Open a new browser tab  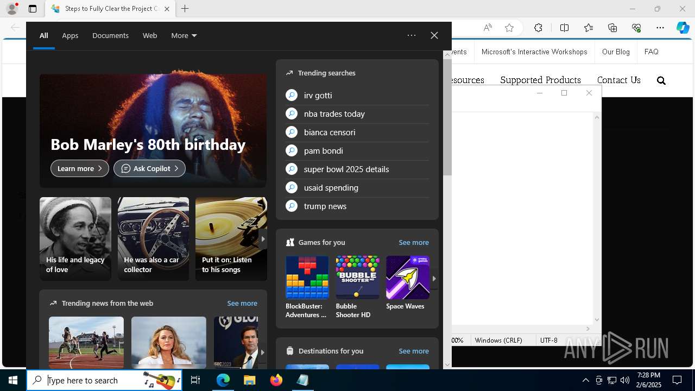pyautogui.click(x=185, y=9)
